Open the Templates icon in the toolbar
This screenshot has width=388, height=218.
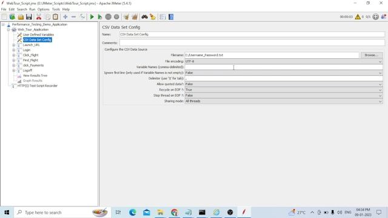pyautogui.click(x=12, y=17)
